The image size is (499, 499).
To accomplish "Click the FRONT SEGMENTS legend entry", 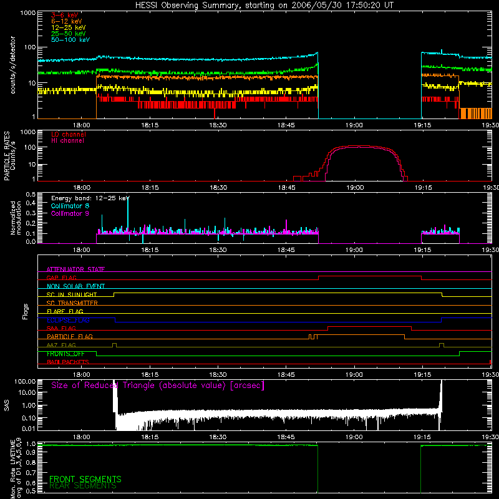I will pyautogui.click(x=85, y=479).
